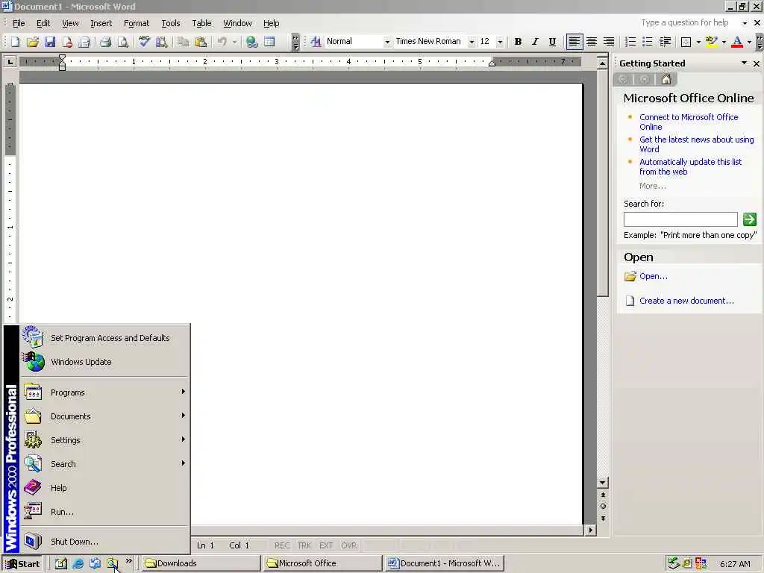Click the green search Go arrow button
Image resolution: width=764 pixels, height=573 pixels.
click(x=749, y=219)
